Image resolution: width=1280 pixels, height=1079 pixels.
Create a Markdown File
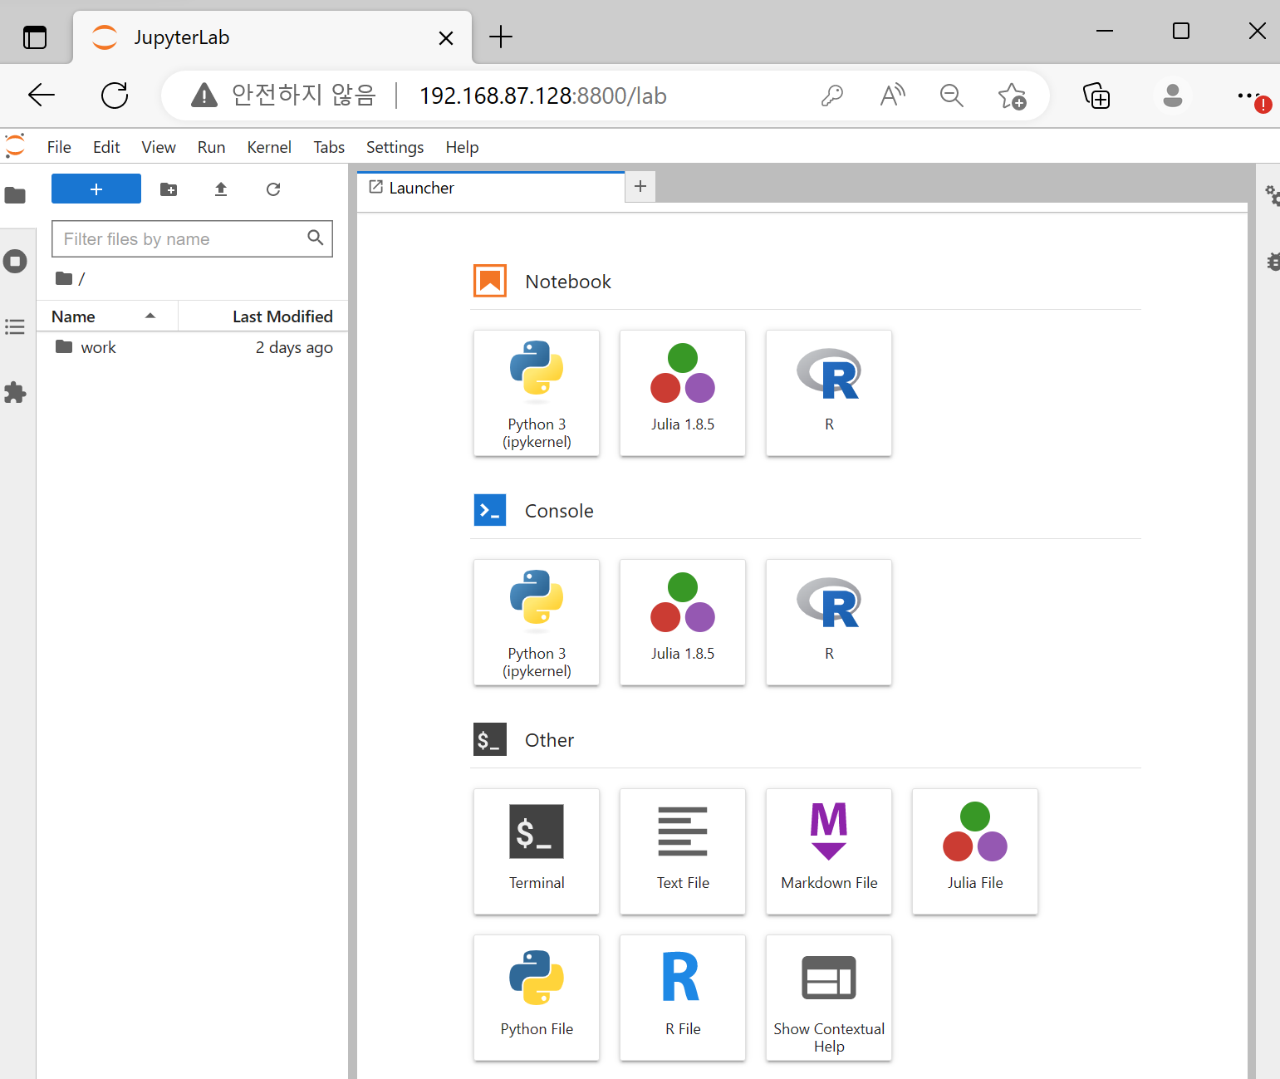(x=828, y=851)
